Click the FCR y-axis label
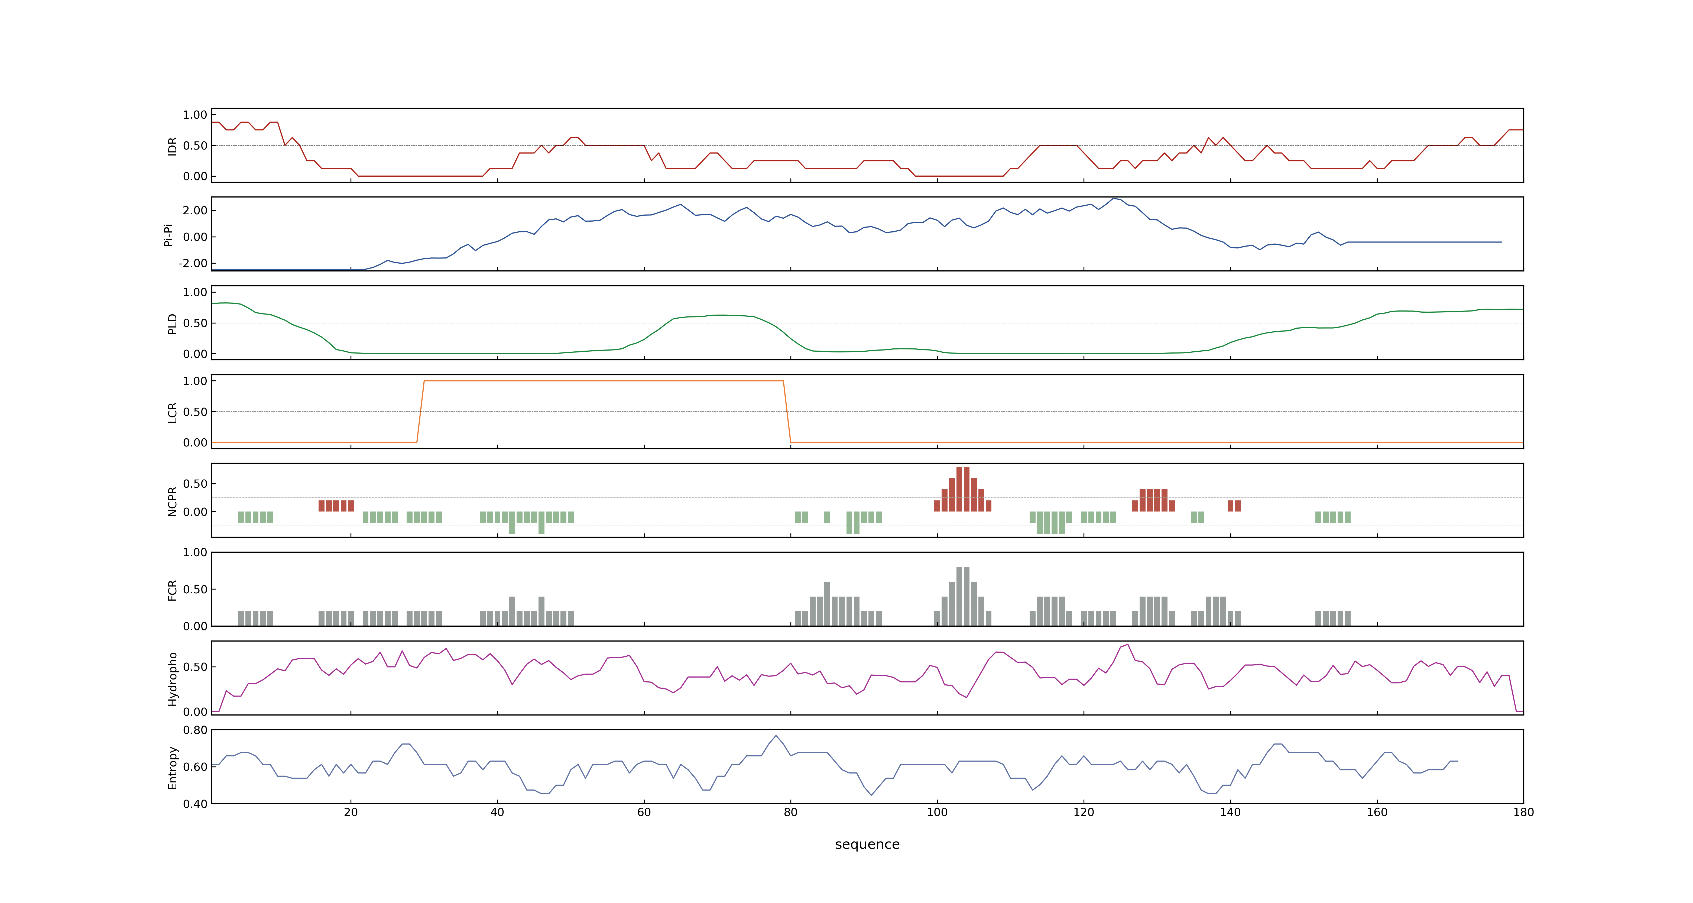Image resolution: width=1693 pixels, height=903 pixels. (172, 590)
